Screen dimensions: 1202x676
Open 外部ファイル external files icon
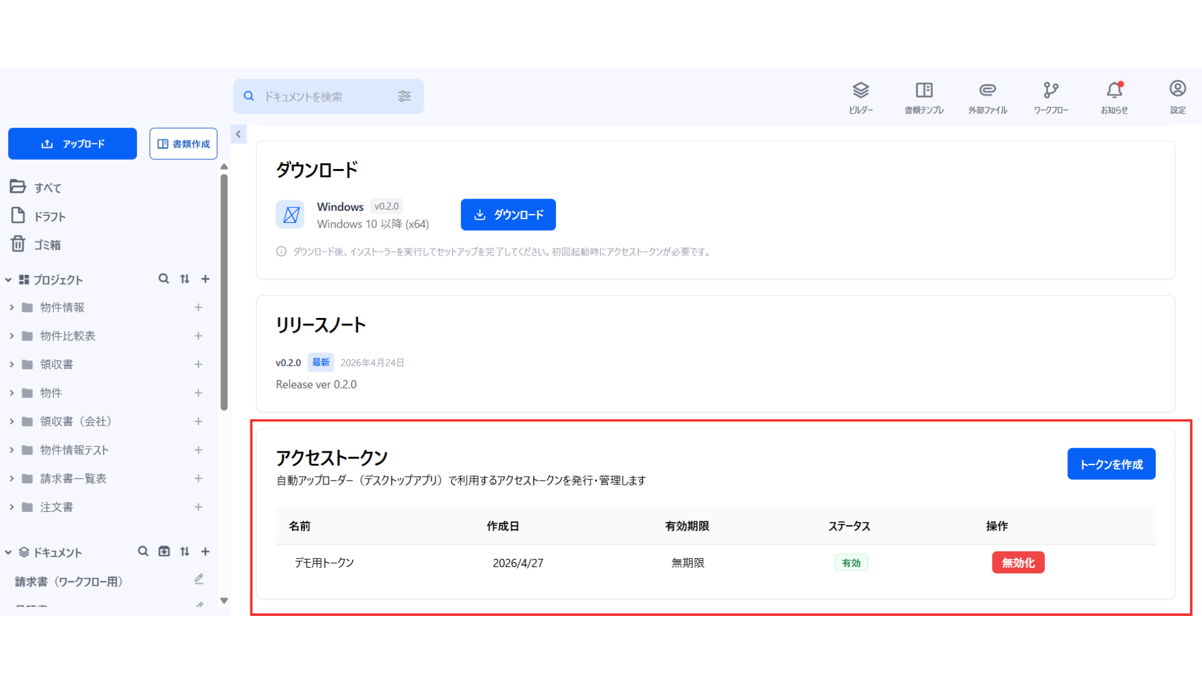pos(988,97)
